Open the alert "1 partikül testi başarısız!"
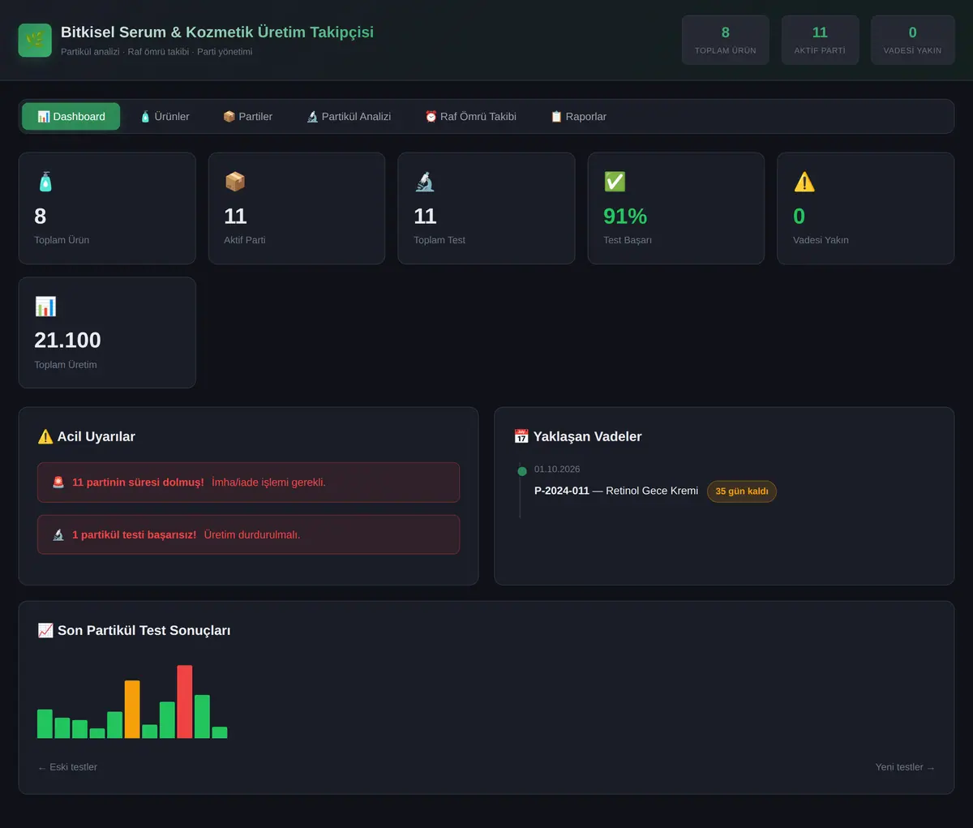The image size is (973, 828). (x=248, y=534)
